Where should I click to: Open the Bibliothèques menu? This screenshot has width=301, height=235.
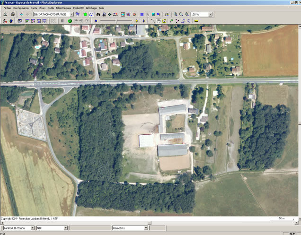63,8
